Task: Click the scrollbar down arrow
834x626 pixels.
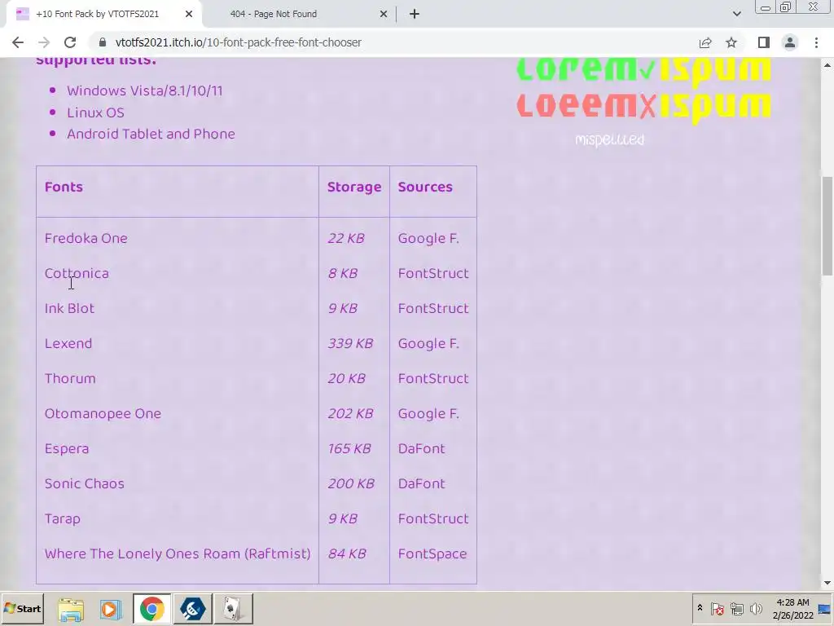Action: click(x=827, y=583)
